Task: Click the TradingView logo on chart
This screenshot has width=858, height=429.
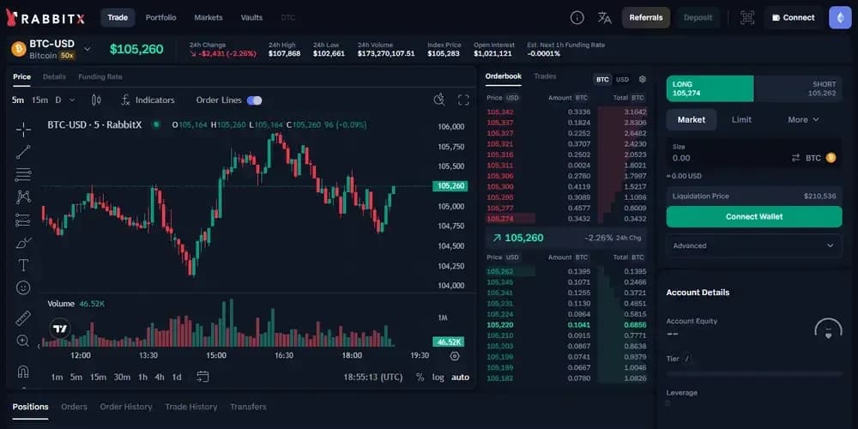Action: coord(60,329)
